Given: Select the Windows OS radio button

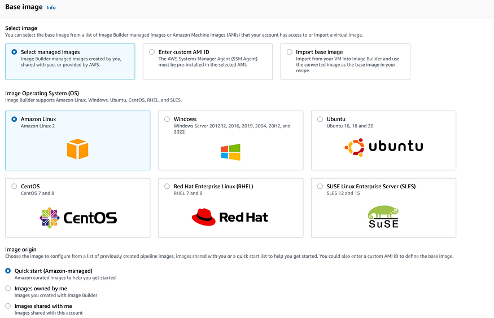Looking at the screenshot, I should pyautogui.click(x=167, y=119).
